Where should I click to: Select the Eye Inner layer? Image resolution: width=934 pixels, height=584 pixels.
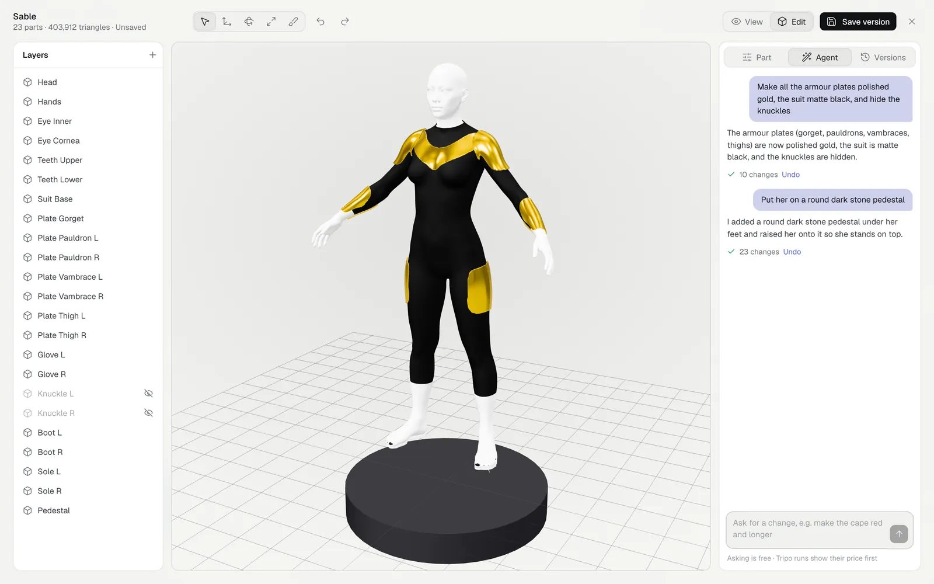pyautogui.click(x=88, y=121)
